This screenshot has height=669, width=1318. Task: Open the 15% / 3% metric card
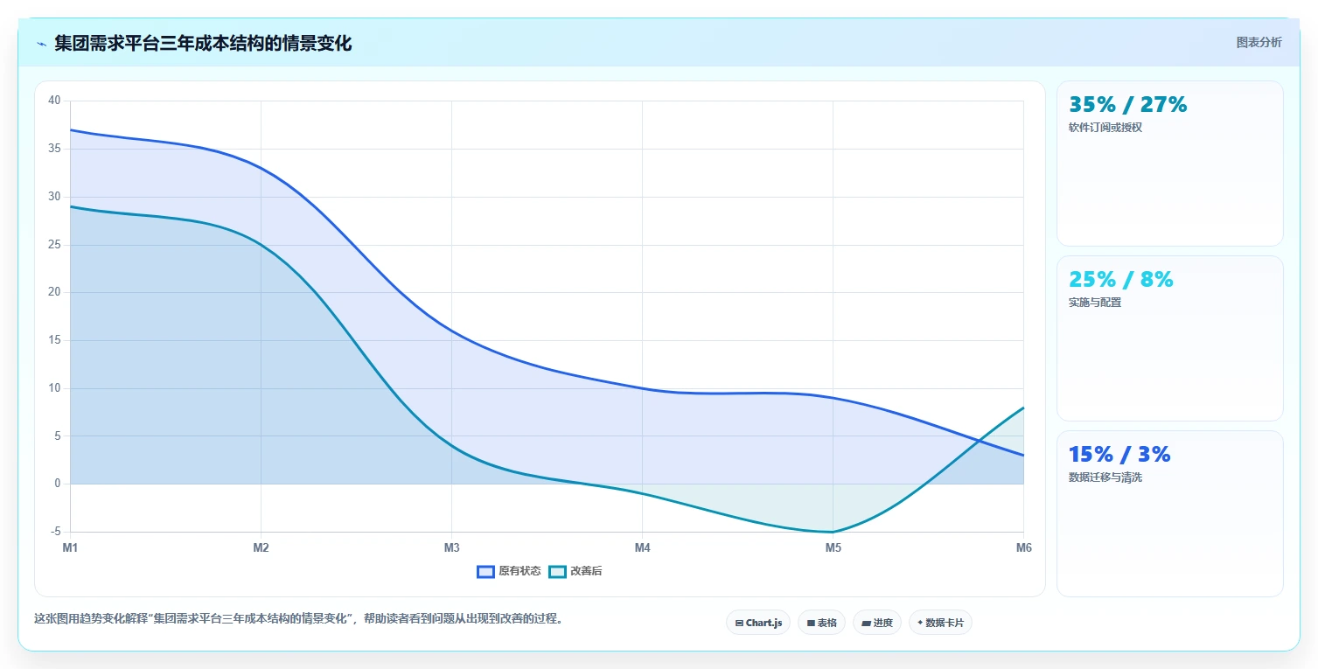(1170, 513)
